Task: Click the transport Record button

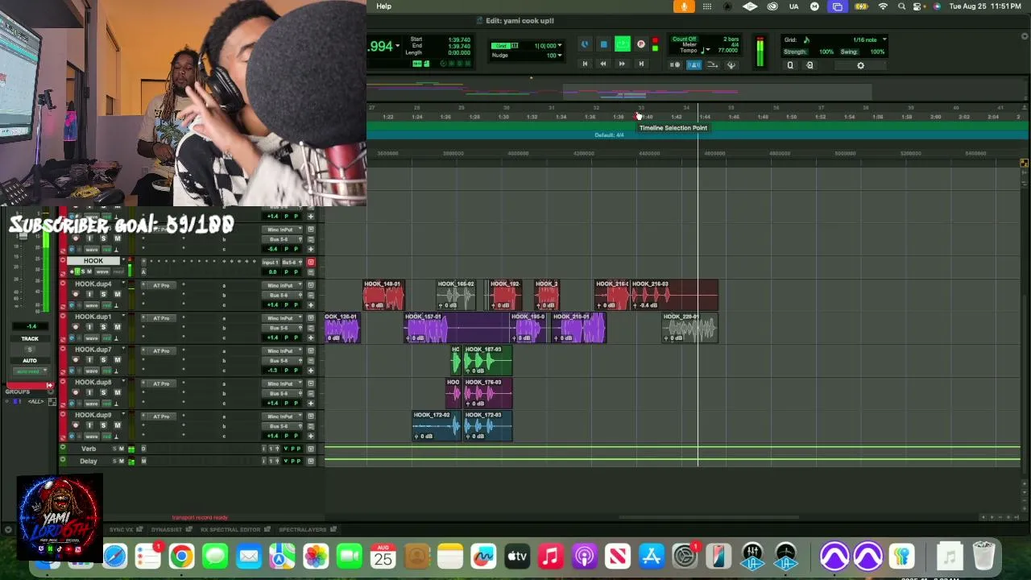Action: point(641,44)
